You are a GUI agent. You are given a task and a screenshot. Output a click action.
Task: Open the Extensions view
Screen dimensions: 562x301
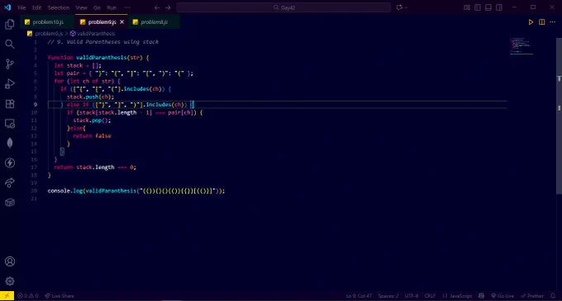click(x=10, y=104)
